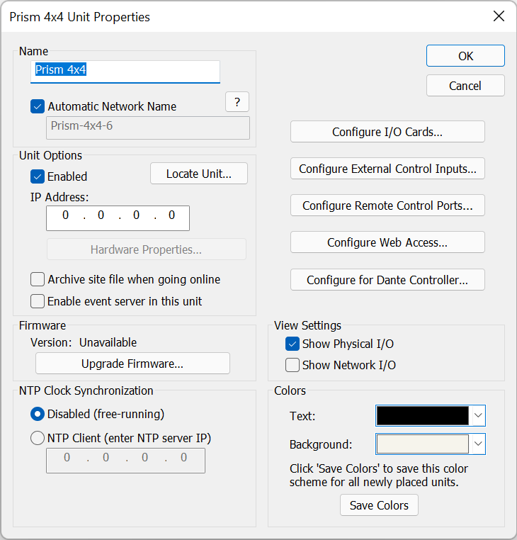Click the Save Colors button
This screenshot has height=540, width=517.
[x=379, y=505]
